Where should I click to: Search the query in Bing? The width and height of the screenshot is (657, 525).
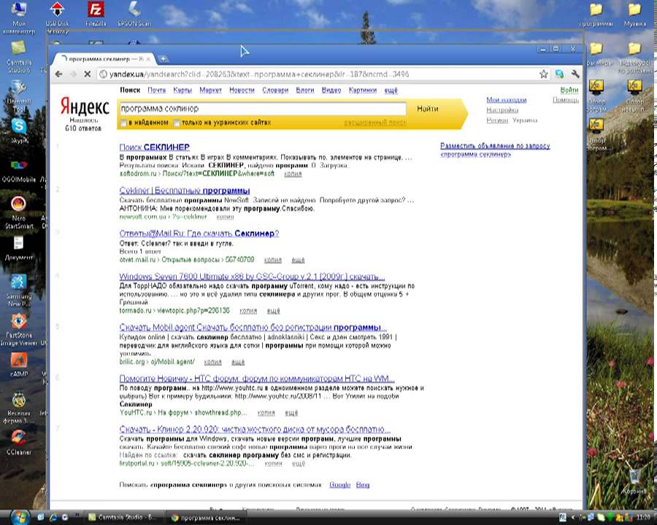tap(363, 485)
